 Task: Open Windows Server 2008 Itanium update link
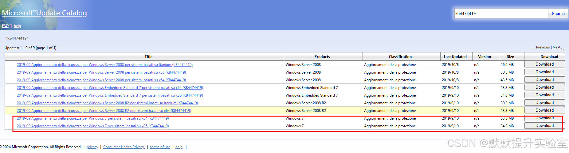105,65
